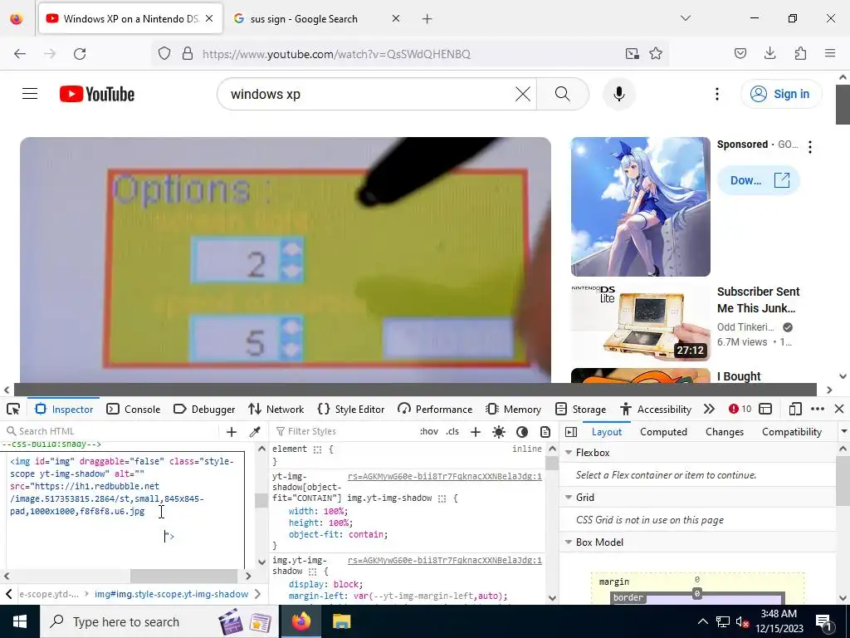This screenshot has width=850, height=638.
Task: Open the extensions puzzle icon
Action: point(800,53)
